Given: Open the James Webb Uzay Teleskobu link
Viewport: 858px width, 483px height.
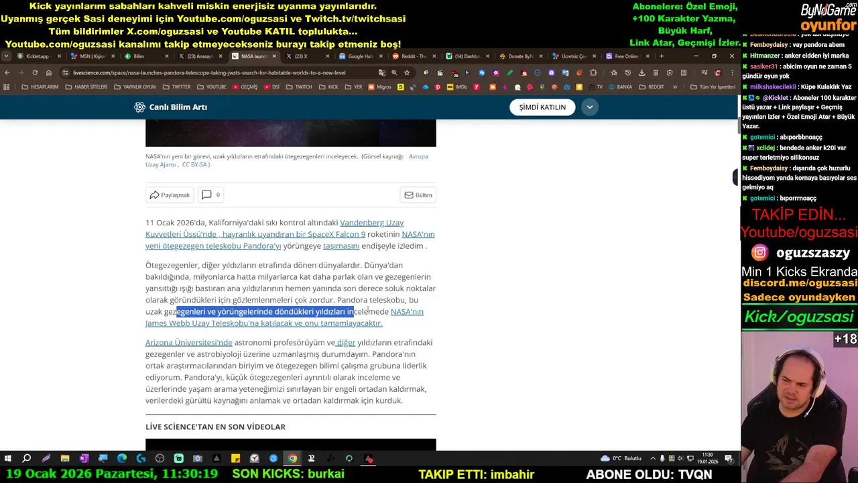Looking at the screenshot, I should (264, 323).
